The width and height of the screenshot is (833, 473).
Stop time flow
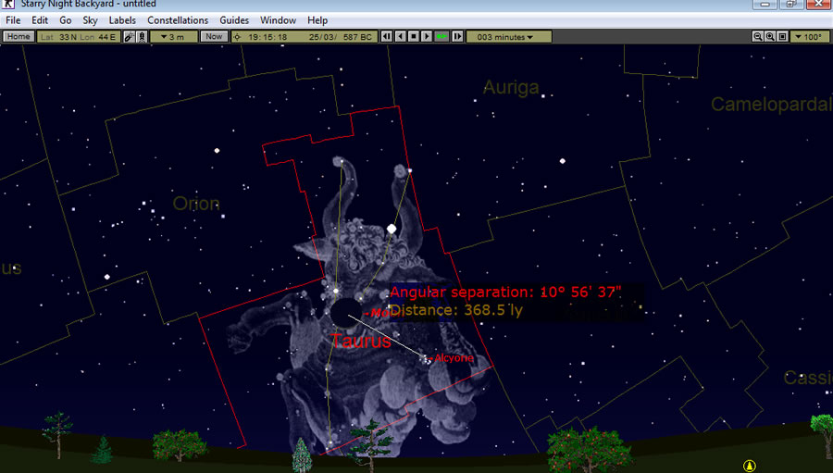pyautogui.click(x=414, y=37)
